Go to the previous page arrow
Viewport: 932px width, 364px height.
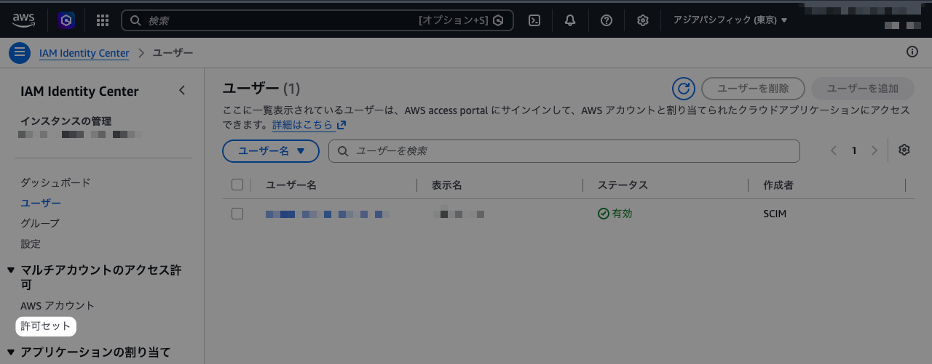(x=834, y=150)
